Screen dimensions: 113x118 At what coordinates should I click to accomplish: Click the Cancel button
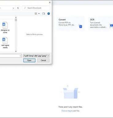(x=43, y=60)
